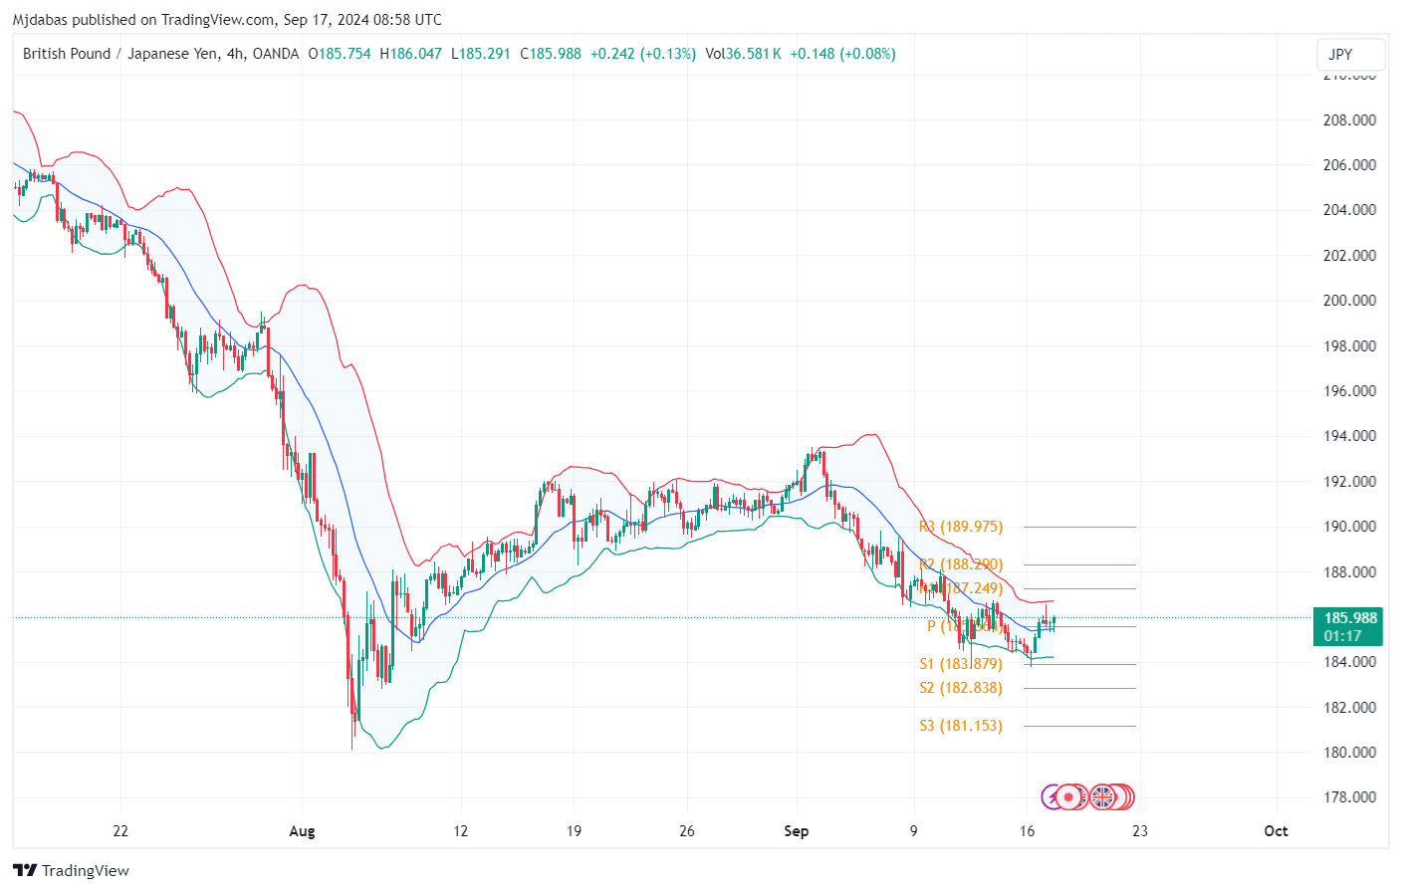Click the Sep label on time axis
1402x892 pixels.
[797, 831]
